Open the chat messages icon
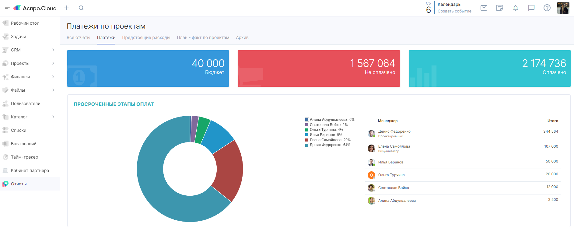 [x=531, y=8]
